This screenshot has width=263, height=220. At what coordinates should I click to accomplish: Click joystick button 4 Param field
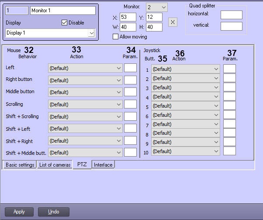click(229, 96)
